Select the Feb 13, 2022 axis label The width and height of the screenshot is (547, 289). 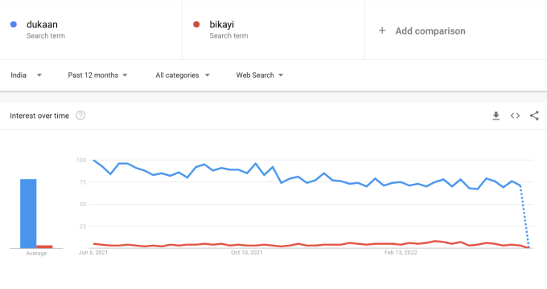point(401,252)
